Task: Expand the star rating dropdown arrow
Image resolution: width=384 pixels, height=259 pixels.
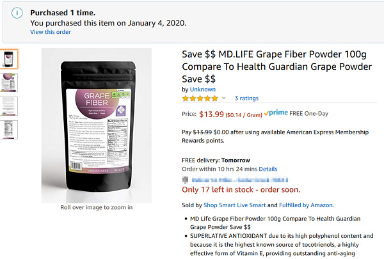Action: (x=224, y=98)
